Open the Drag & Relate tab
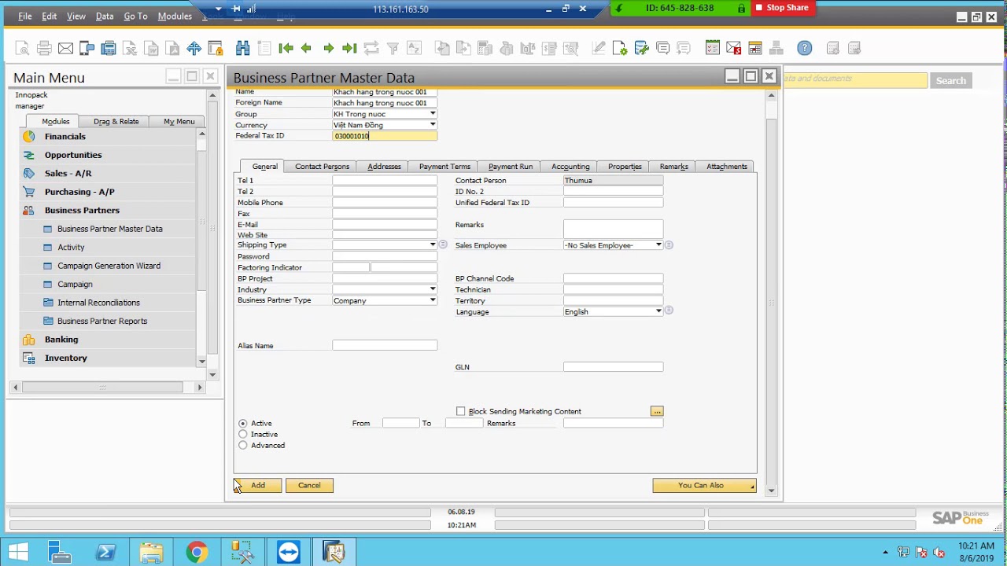 pos(116,121)
